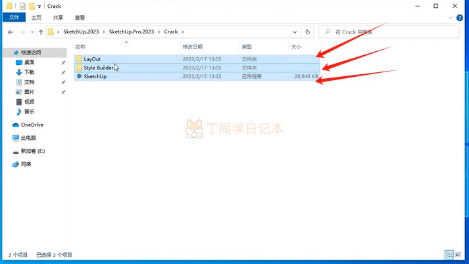Click the SketchUp application icon
This screenshot has width=469, height=264.
(x=79, y=76)
